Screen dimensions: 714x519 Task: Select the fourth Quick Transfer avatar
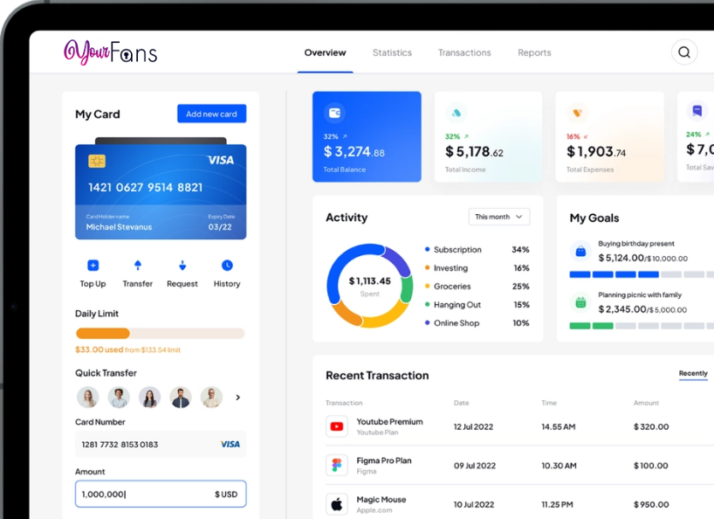[x=181, y=398]
